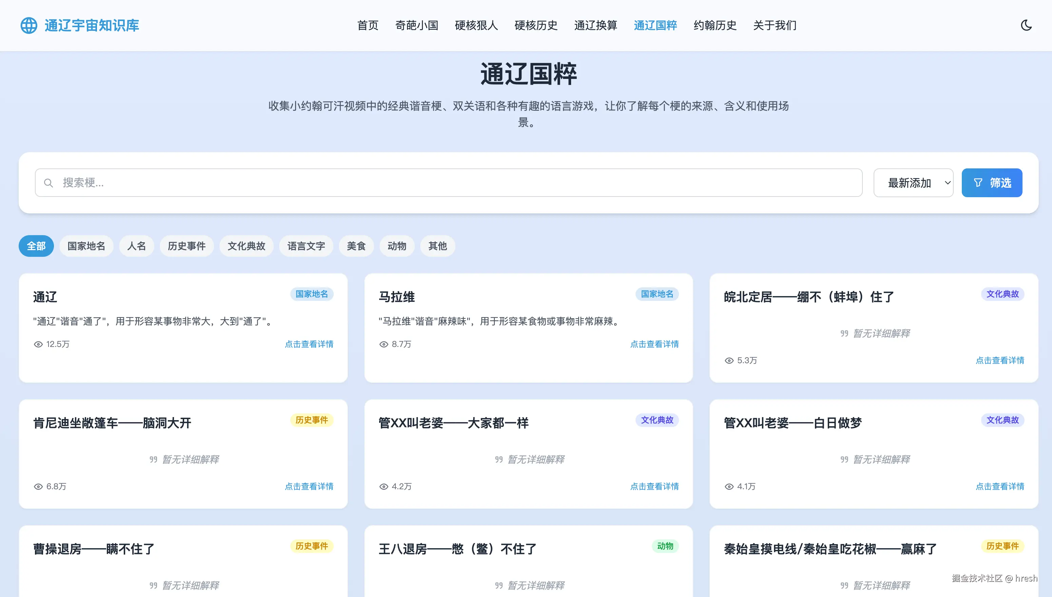Click the 文化典故 tag on 管XX叫老婆——白日做梦 card

(x=1002, y=420)
